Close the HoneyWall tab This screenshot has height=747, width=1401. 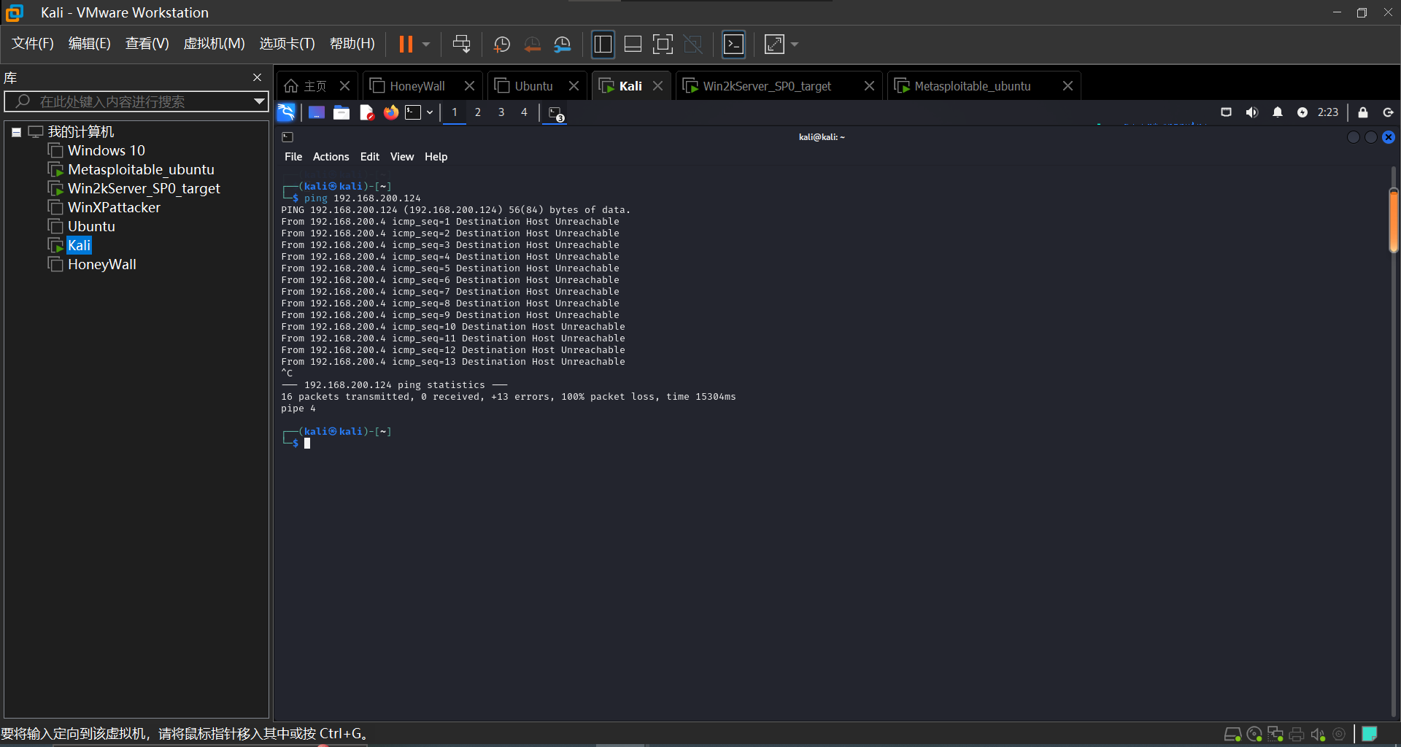coord(469,86)
